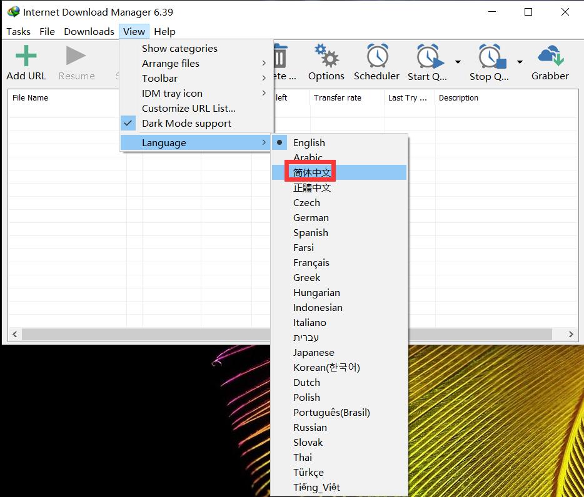Maximize the IDM window

[x=528, y=12]
